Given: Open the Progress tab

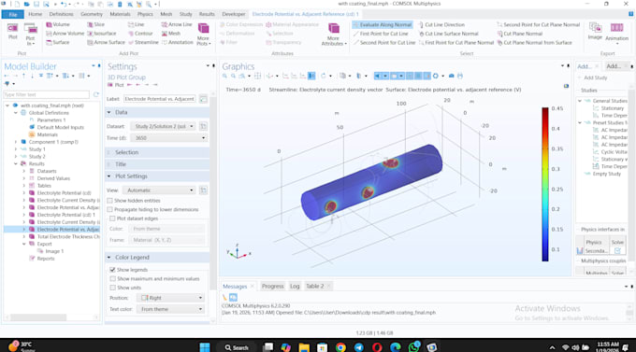Looking at the screenshot, I should click(x=272, y=286).
